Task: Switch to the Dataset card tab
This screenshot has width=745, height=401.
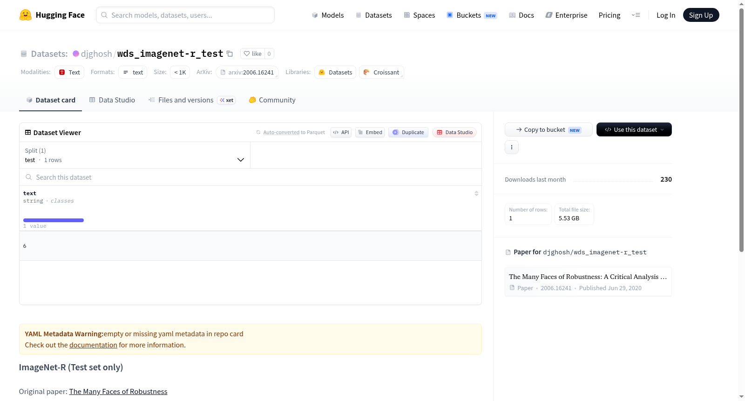Action: 50,100
